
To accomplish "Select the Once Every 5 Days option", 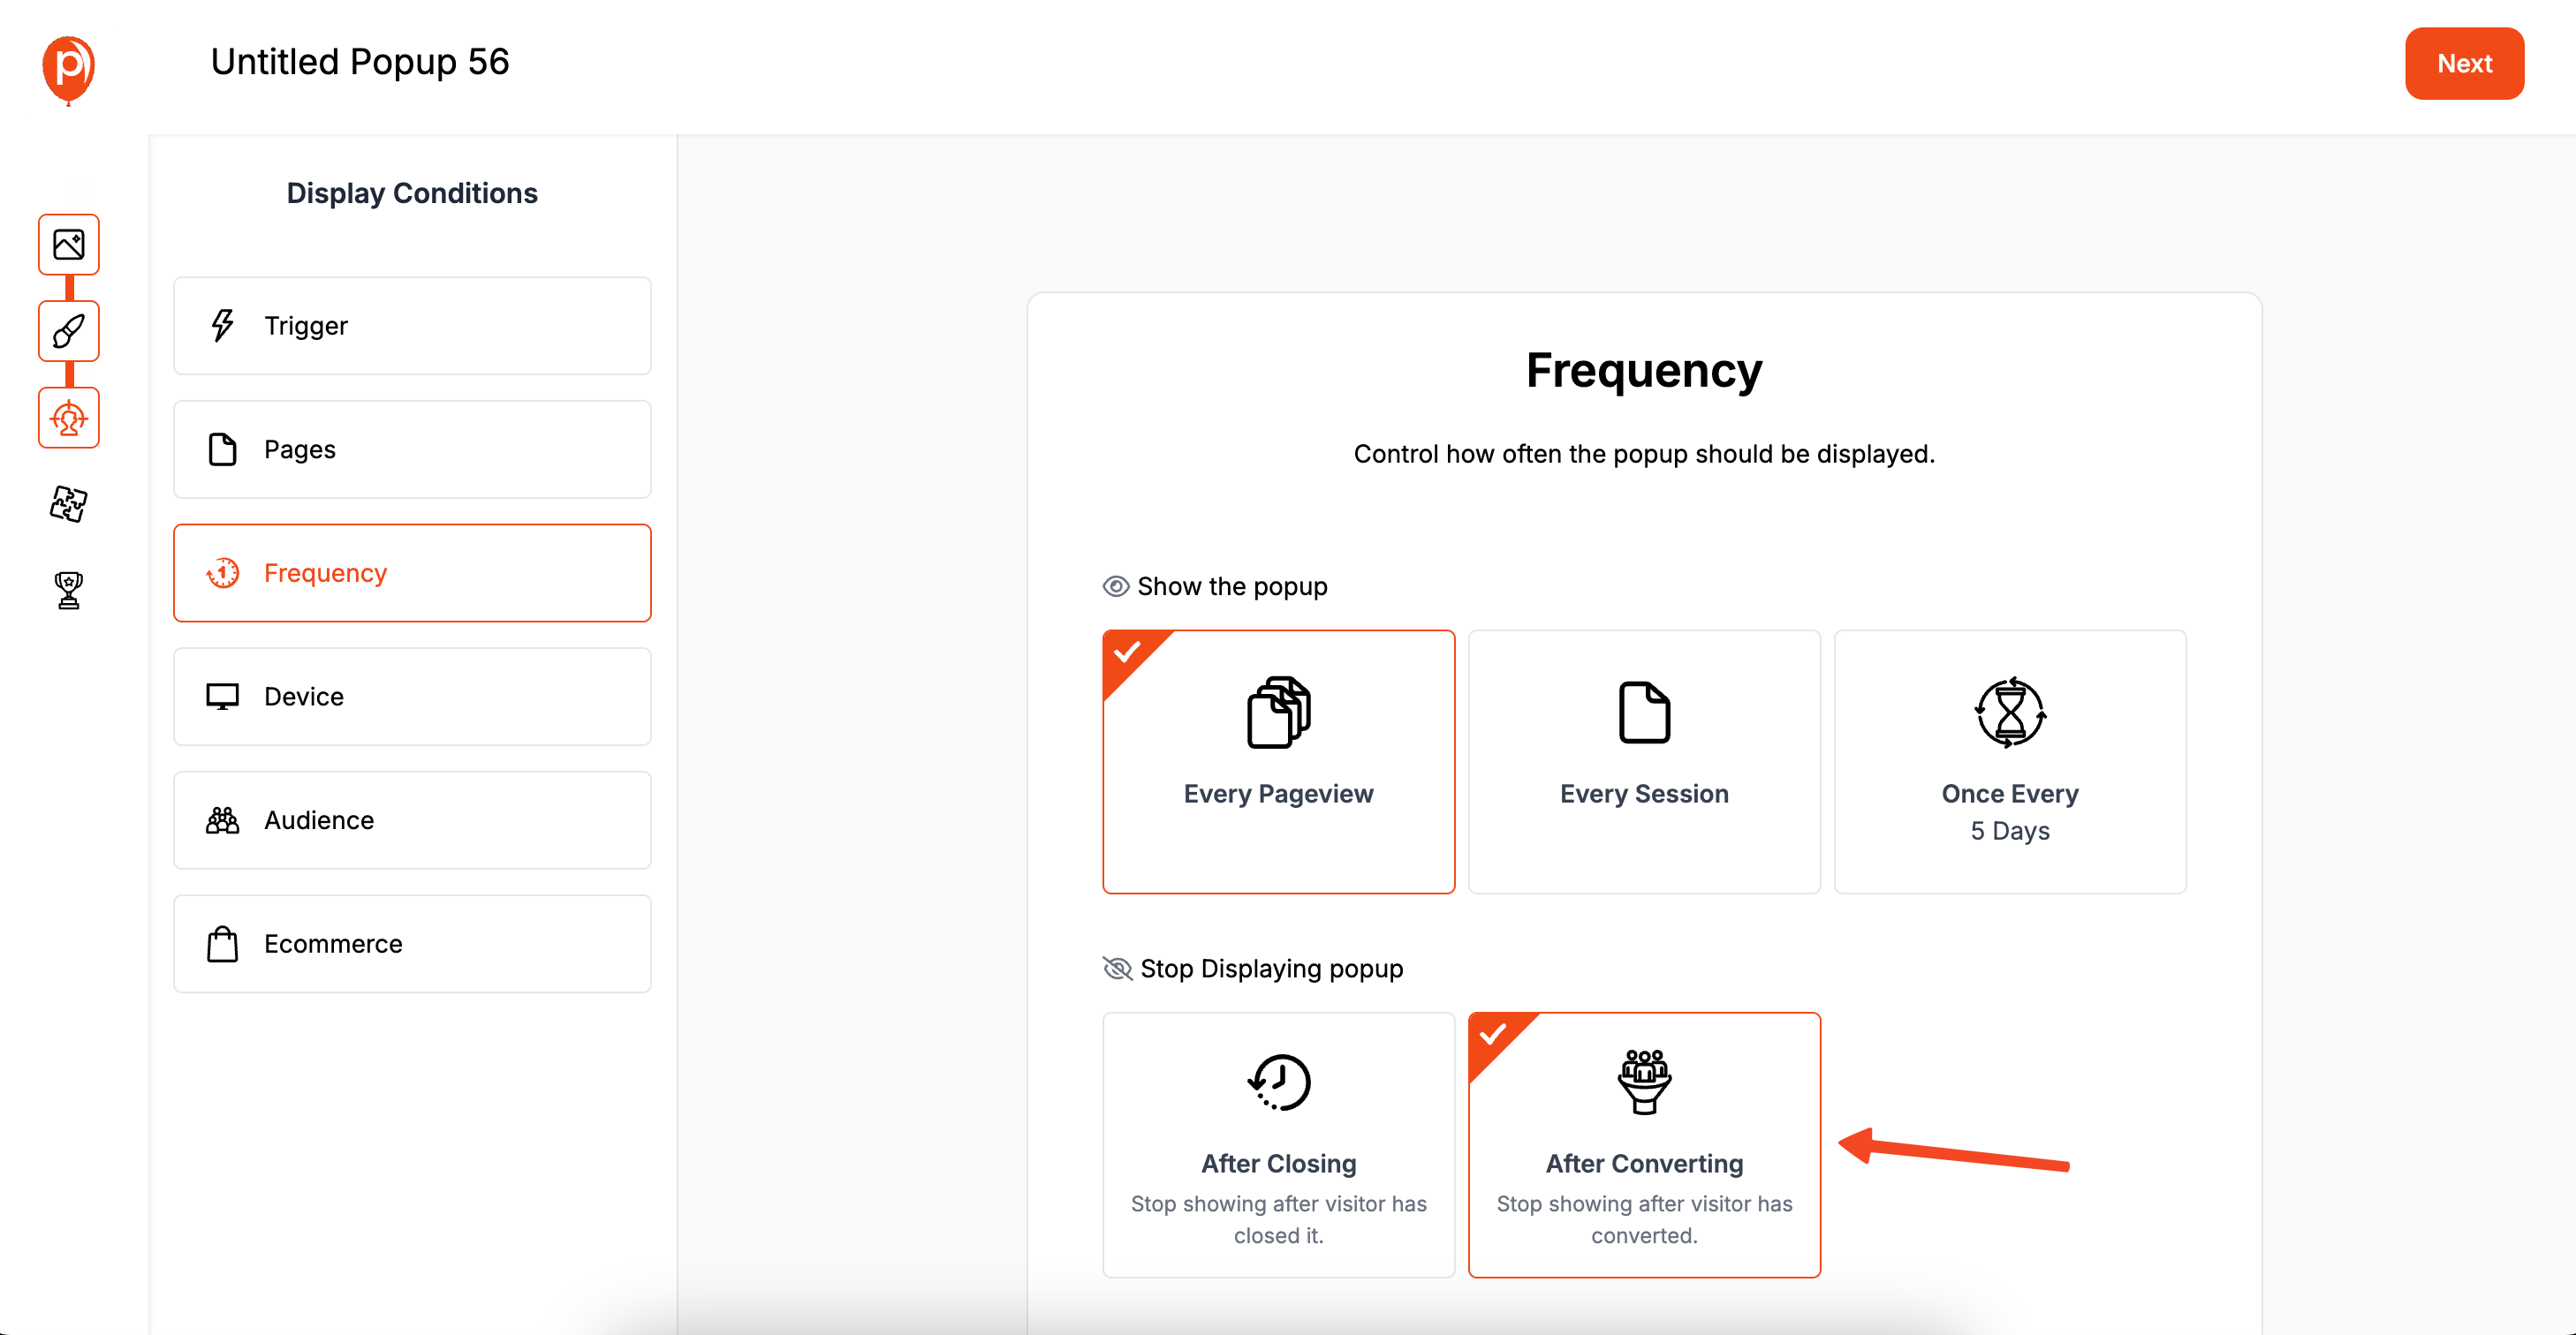I will (x=2010, y=761).
